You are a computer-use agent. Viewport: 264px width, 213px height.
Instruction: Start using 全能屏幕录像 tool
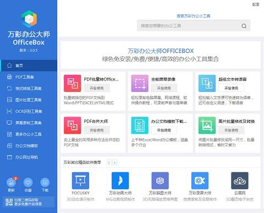pos(164,88)
